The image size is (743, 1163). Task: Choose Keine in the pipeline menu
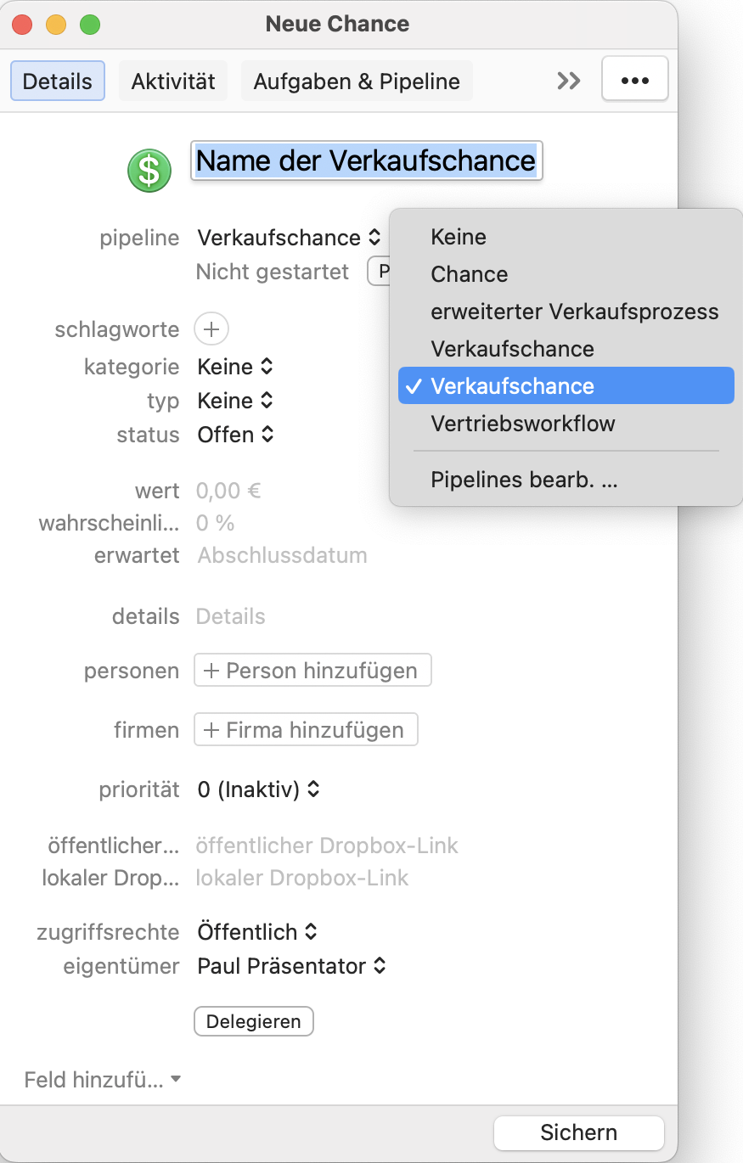click(x=459, y=237)
